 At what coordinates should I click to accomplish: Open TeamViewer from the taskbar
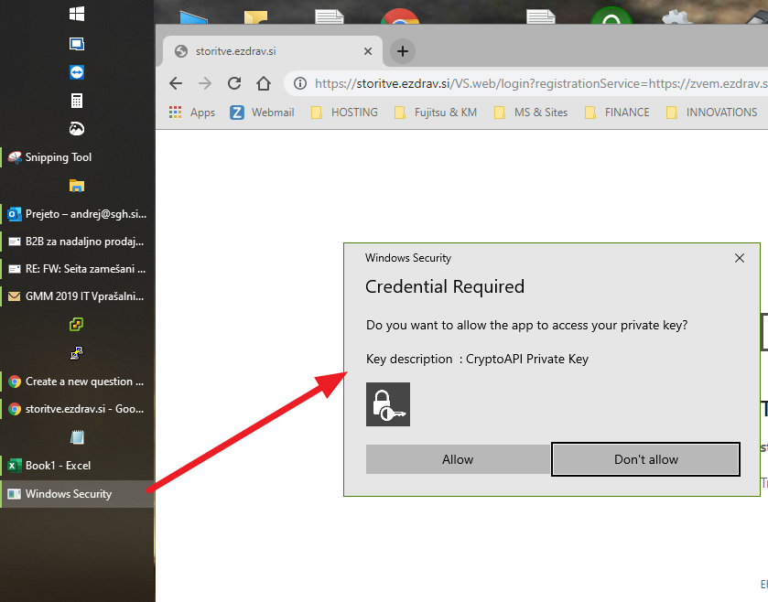77,71
